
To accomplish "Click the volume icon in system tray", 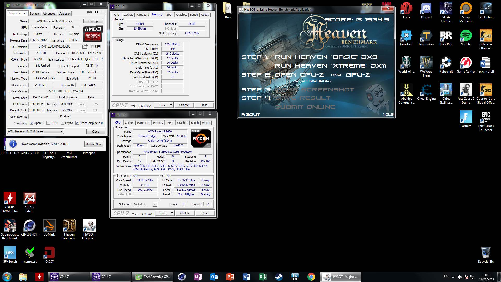I will (460, 277).
